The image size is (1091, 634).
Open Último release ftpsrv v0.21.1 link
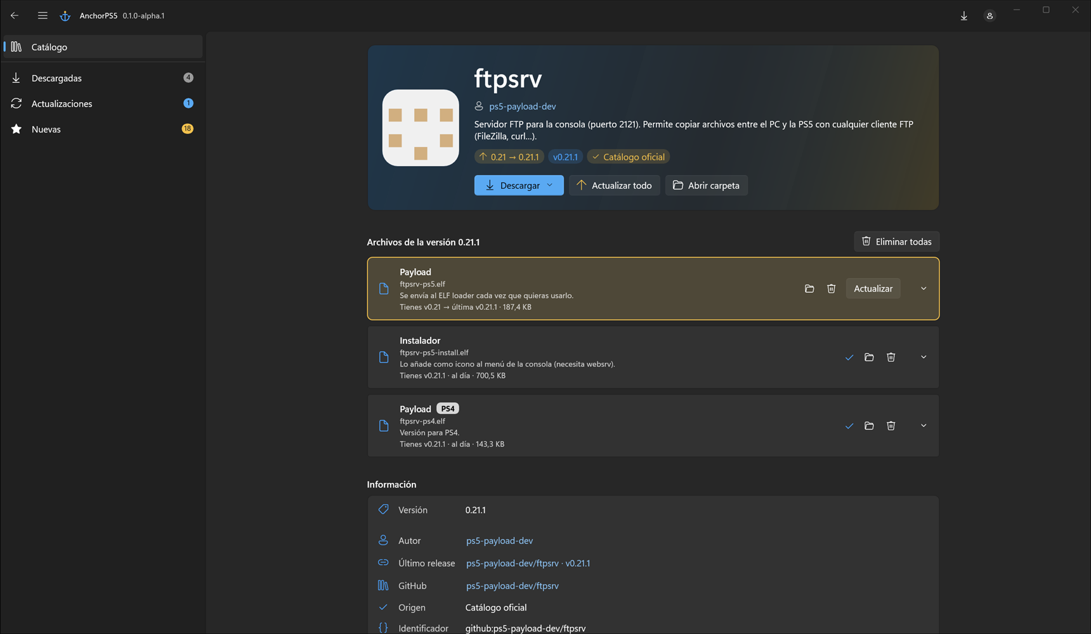coord(528,563)
